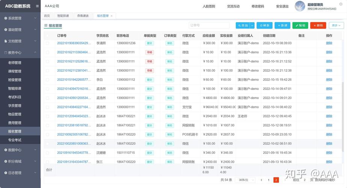Switch to the 首页 tab
This screenshot has width=347, height=188.
47,16
